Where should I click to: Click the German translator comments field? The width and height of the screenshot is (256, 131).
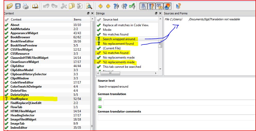(x=177, y=117)
